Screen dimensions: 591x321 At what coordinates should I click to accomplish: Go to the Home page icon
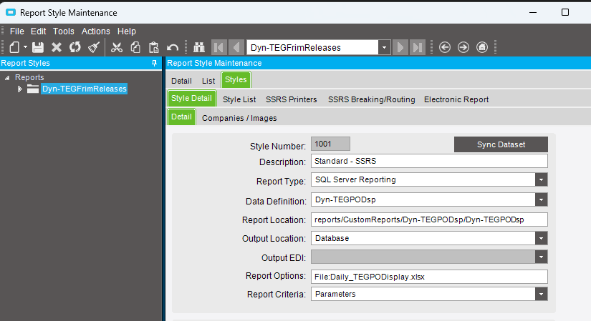482,47
